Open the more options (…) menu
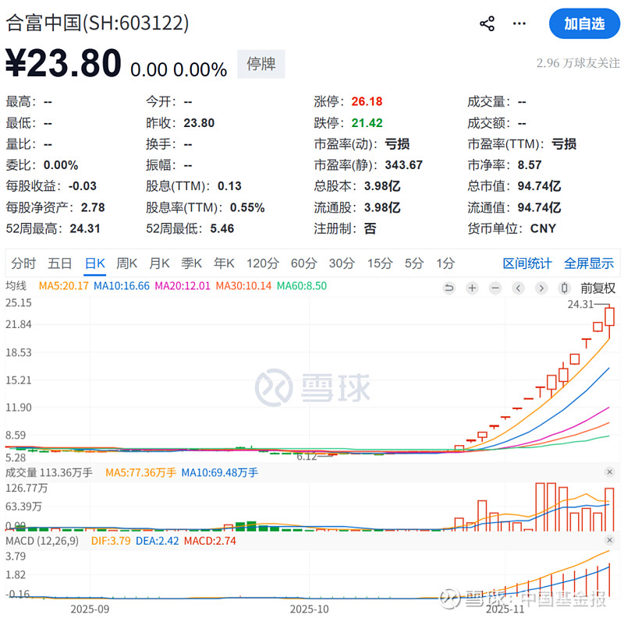624x618 pixels. click(x=519, y=24)
